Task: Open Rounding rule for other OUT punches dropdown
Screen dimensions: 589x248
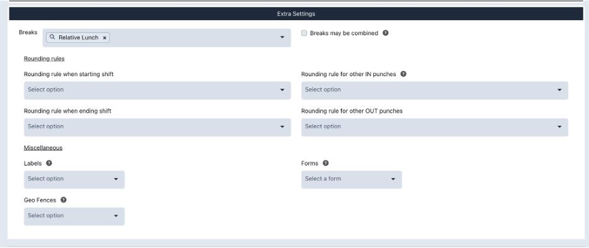Action: 435,127
